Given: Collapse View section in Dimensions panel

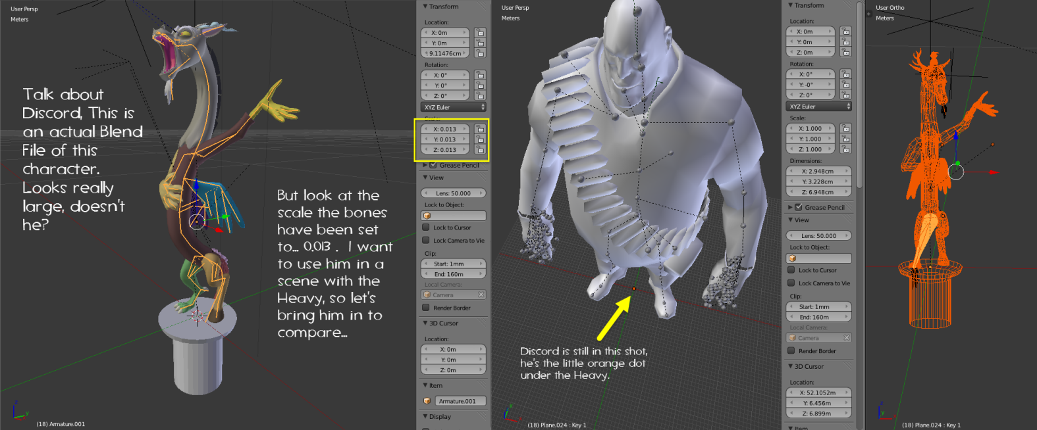Looking at the screenshot, I should 791,220.
